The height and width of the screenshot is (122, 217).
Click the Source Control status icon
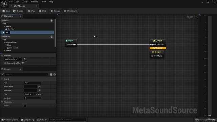196,120
